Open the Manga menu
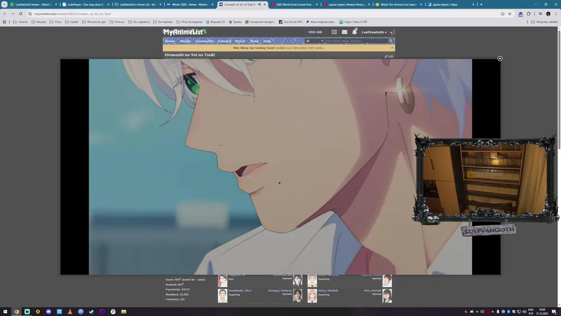This screenshot has height=316, width=561. (x=185, y=41)
